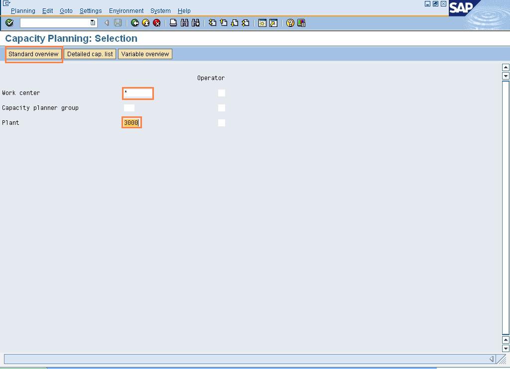Click the Find binoculars icon
Viewport: 510px width, 369px height.
click(x=184, y=23)
